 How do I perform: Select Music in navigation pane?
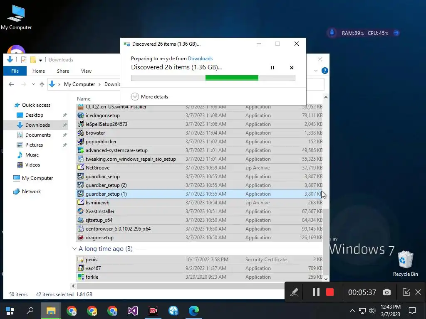click(28, 155)
